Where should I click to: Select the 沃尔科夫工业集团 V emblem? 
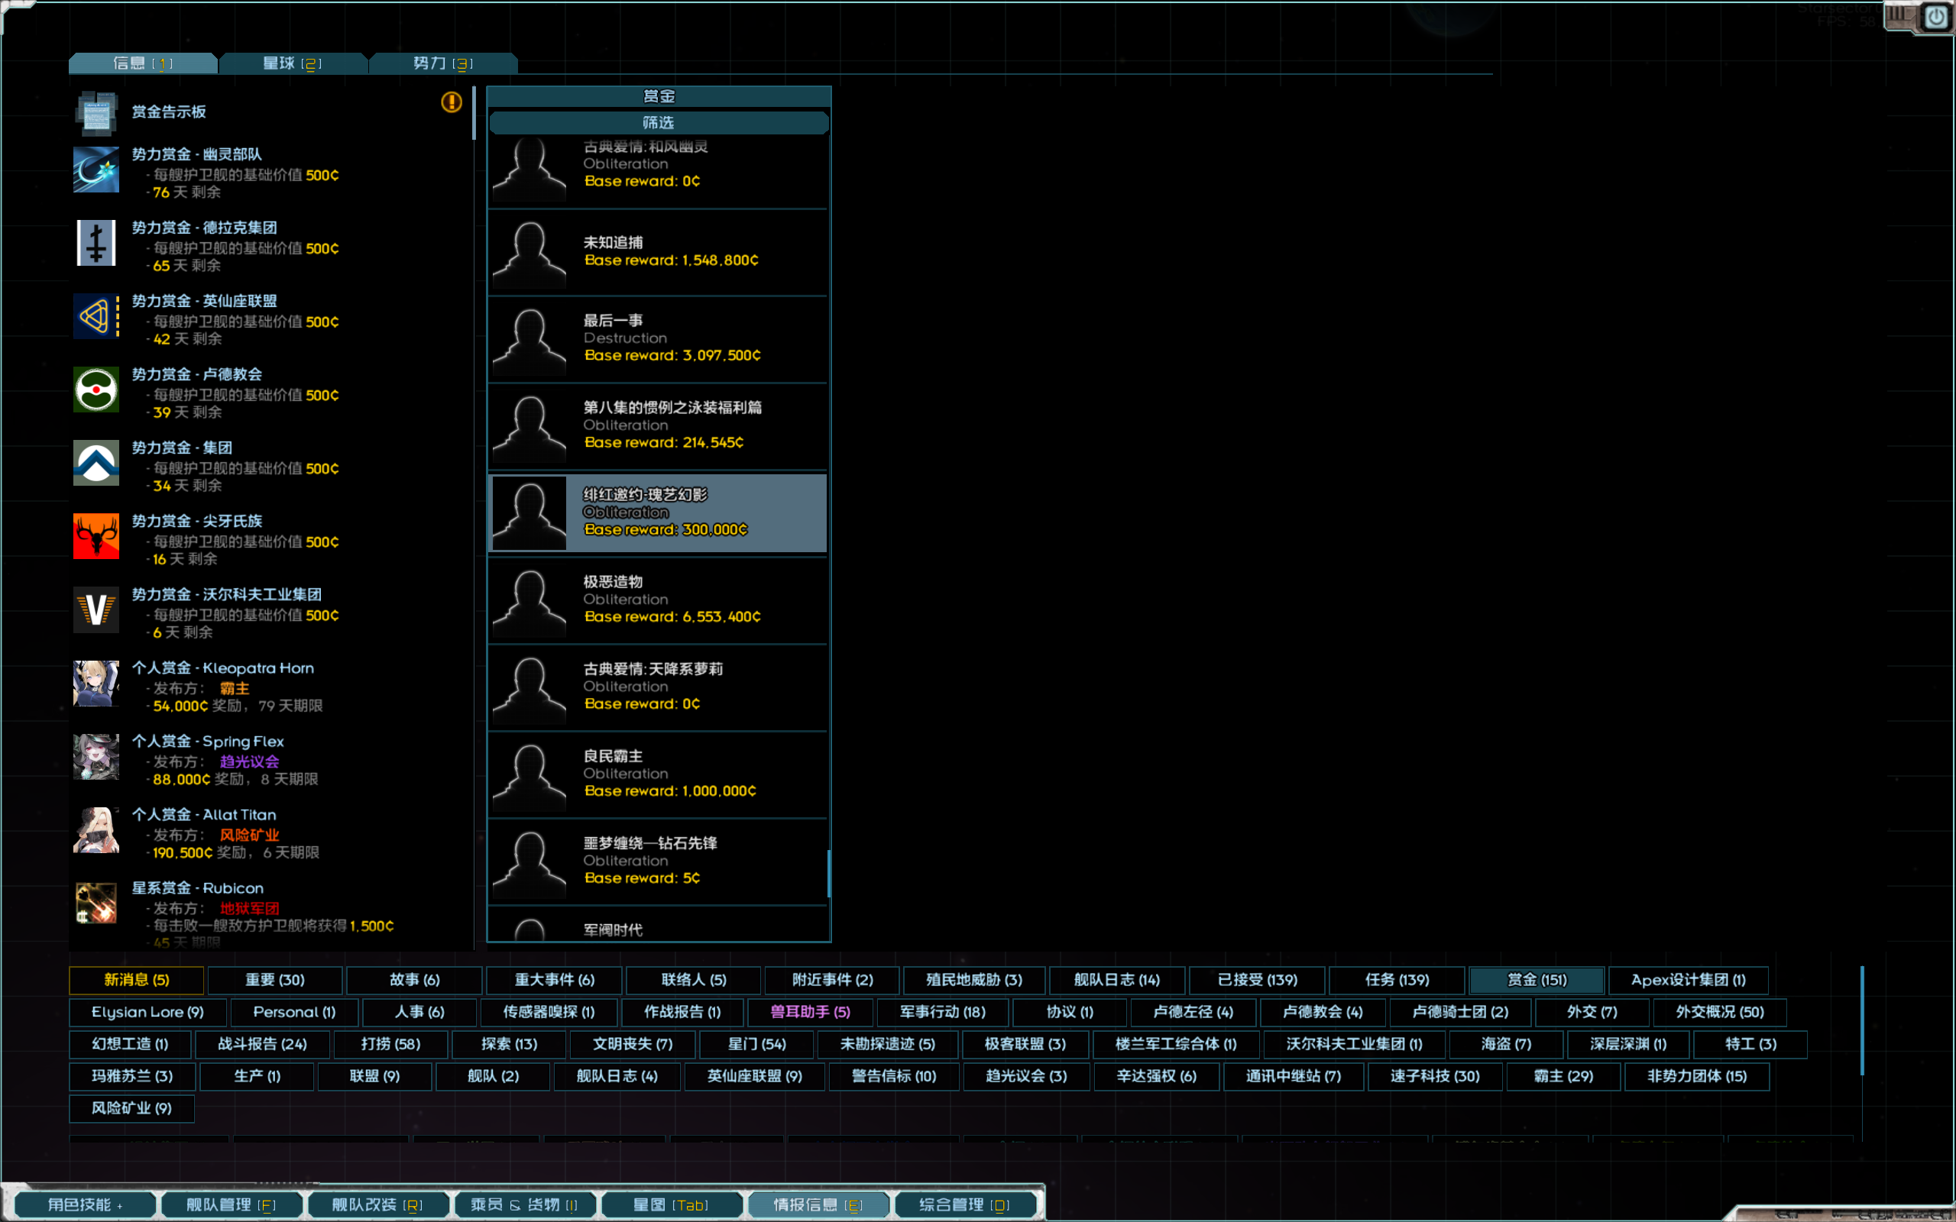click(96, 610)
